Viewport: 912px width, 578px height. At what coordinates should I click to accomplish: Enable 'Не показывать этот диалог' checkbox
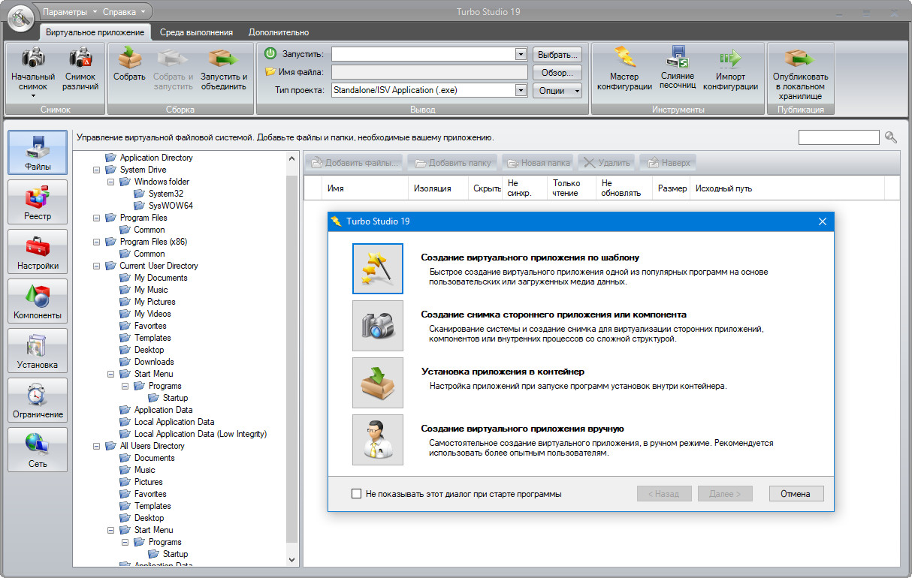tap(357, 494)
